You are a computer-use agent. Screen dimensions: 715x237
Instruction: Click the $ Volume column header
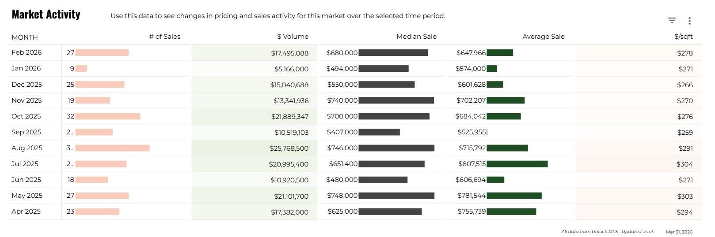tap(293, 37)
